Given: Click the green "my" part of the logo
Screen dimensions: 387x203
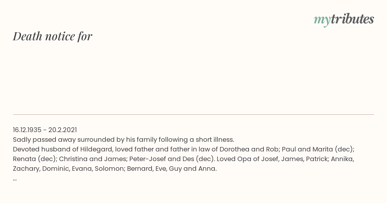Looking at the screenshot, I should 322,21.
